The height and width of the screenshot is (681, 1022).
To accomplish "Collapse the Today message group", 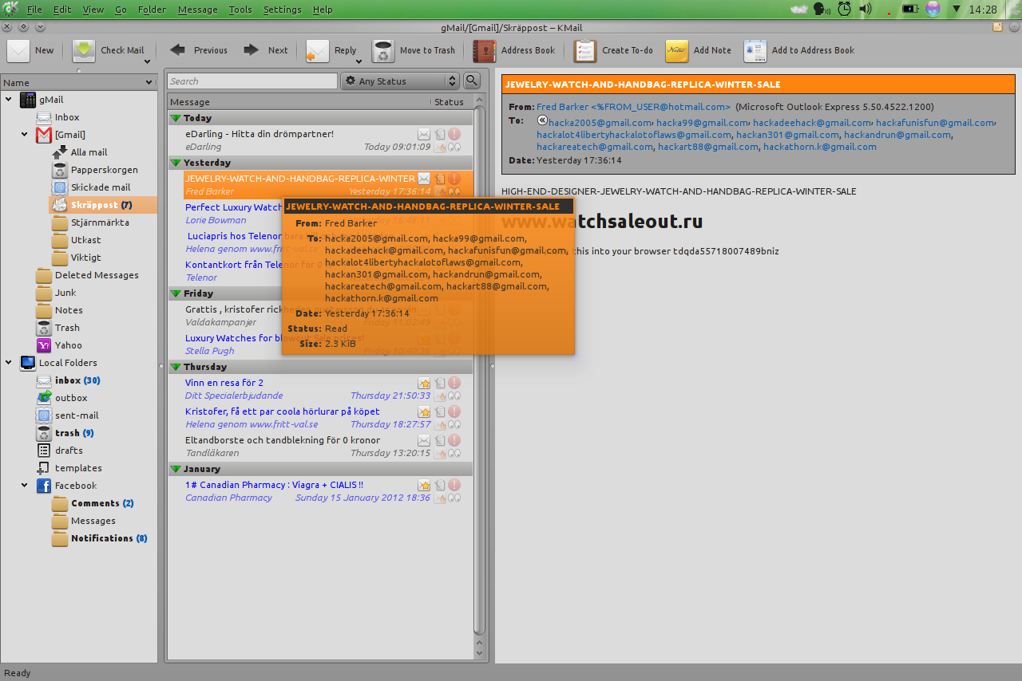I will pyautogui.click(x=176, y=118).
